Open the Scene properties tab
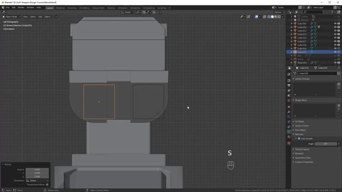Screen dimensions: 342x192 click(289, 95)
